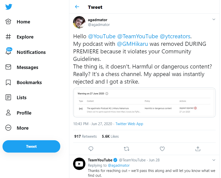221x178 pixels.
Task: Open the Twitter Web App link
Action: click(129, 124)
